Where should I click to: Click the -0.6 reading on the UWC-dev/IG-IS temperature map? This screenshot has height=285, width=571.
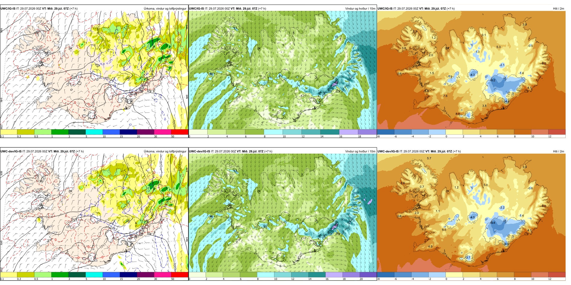[530, 188]
